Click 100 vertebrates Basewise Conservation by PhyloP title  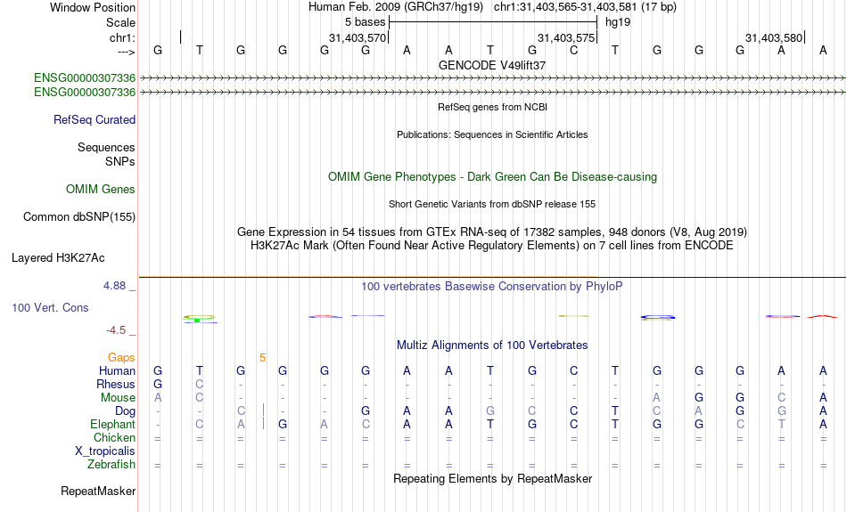click(492, 286)
